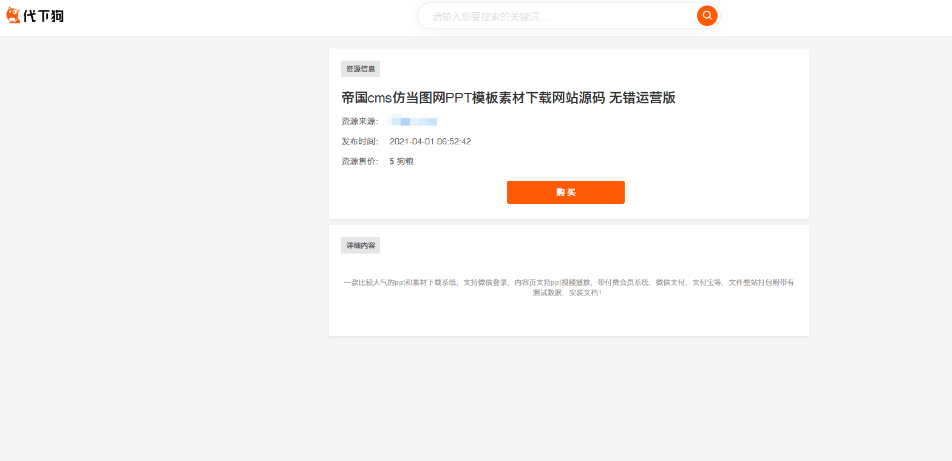The width and height of the screenshot is (952, 461).
Task: Open the blurred resource source link
Action: pos(413,121)
